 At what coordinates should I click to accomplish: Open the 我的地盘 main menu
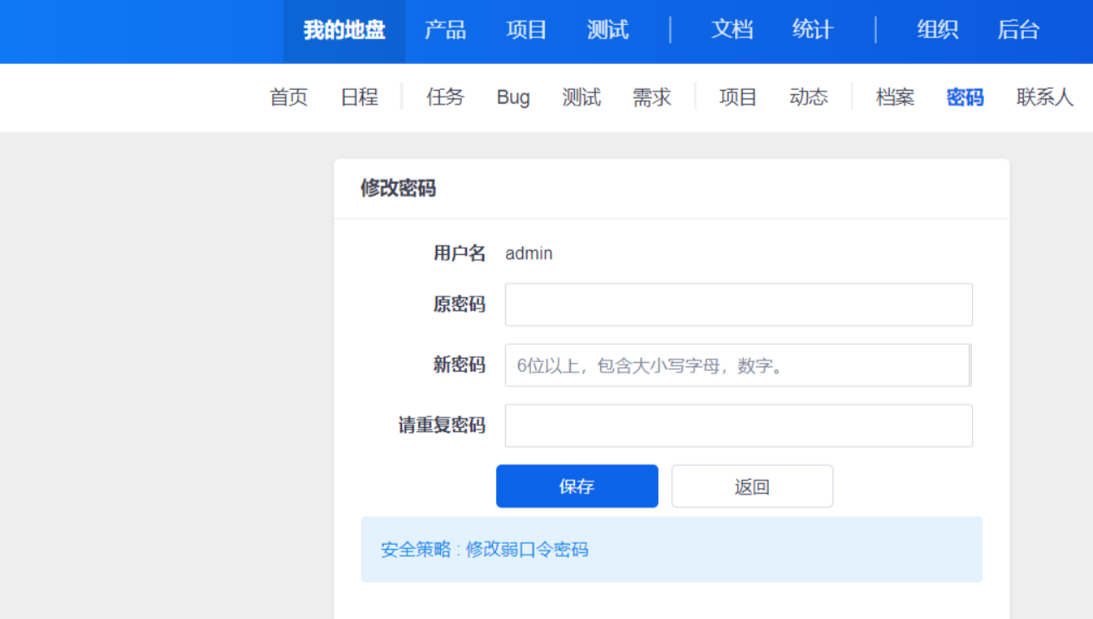344,31
